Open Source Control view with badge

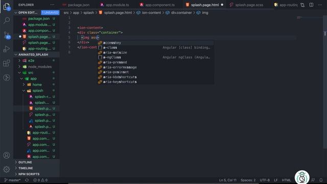[7, 35]
